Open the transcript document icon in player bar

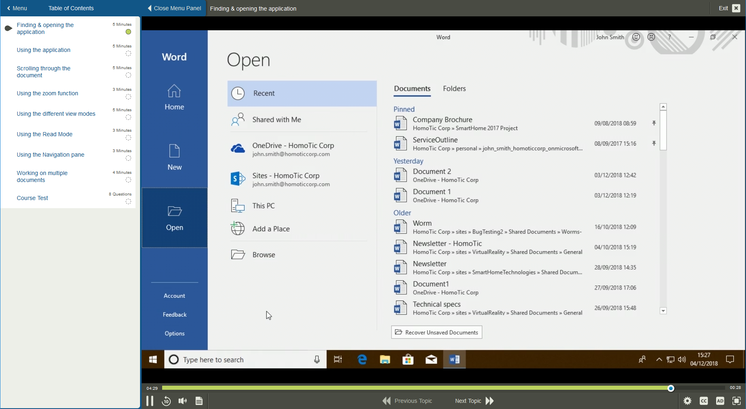coord(199,401)
